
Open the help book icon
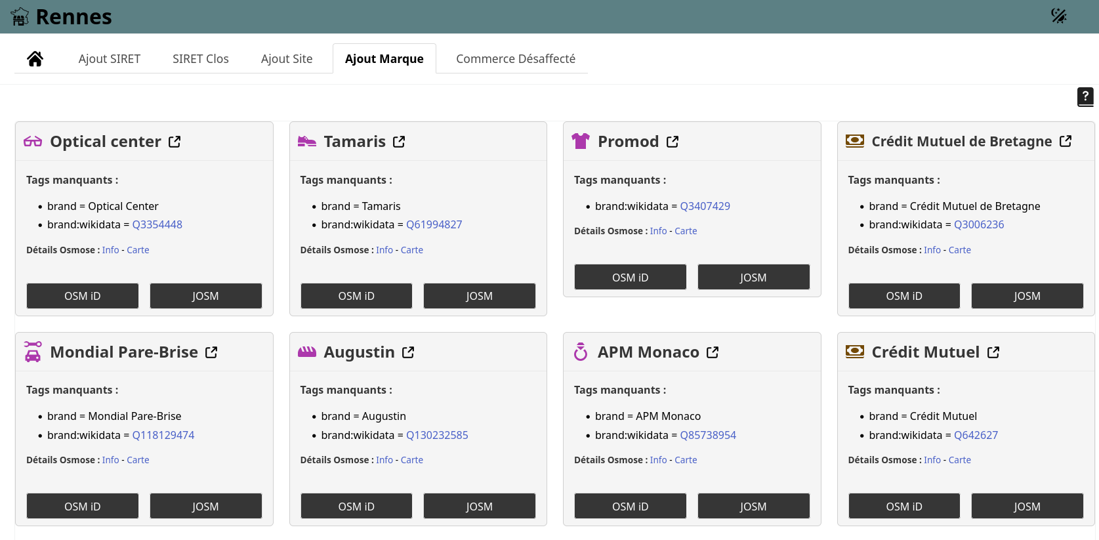pyautogui.click(x=1085, y=96)
